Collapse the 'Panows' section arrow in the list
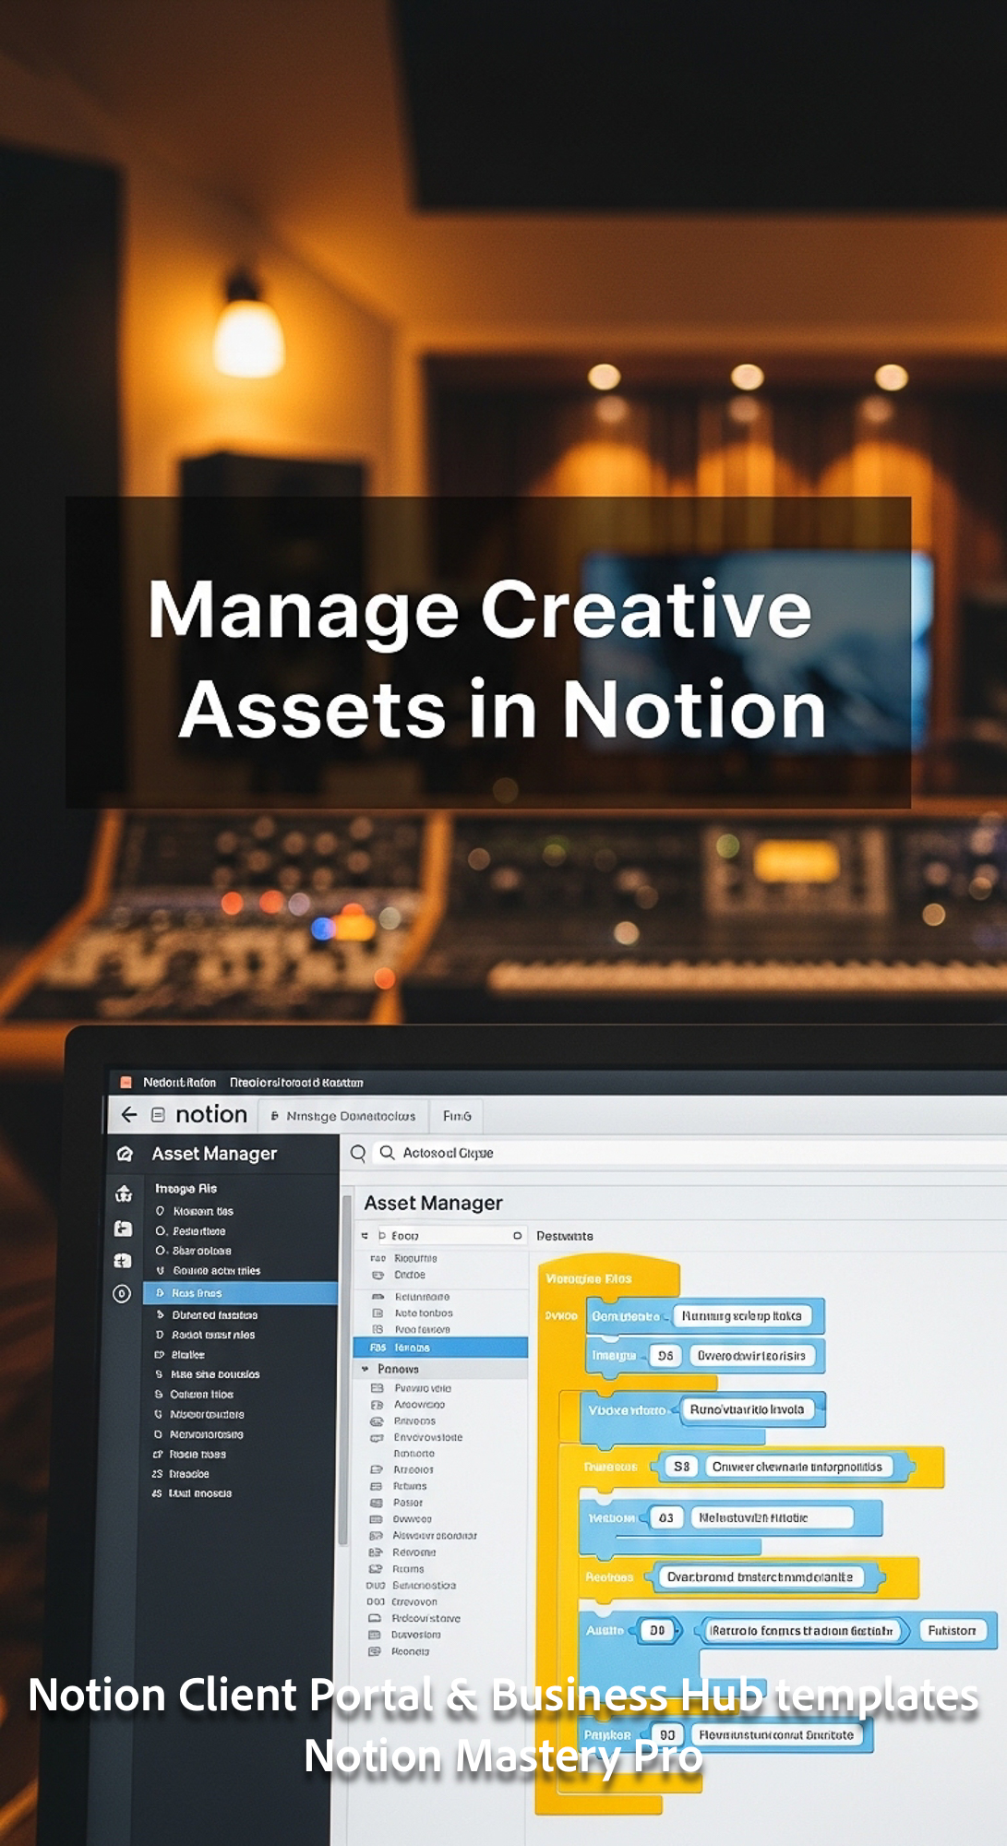The width and height of the screenshot is (1007, 1846). coord(366,1370)
